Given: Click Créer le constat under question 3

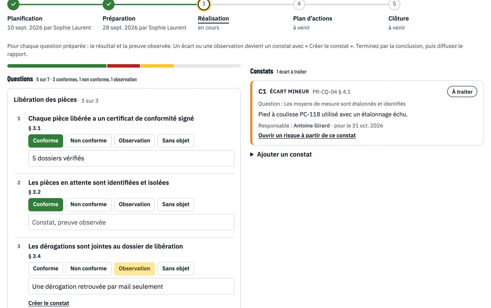Looking at the screenshot, I should point(48,303).
